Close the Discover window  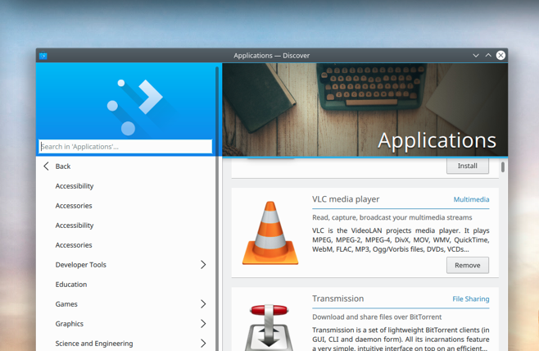click(500, 56)
